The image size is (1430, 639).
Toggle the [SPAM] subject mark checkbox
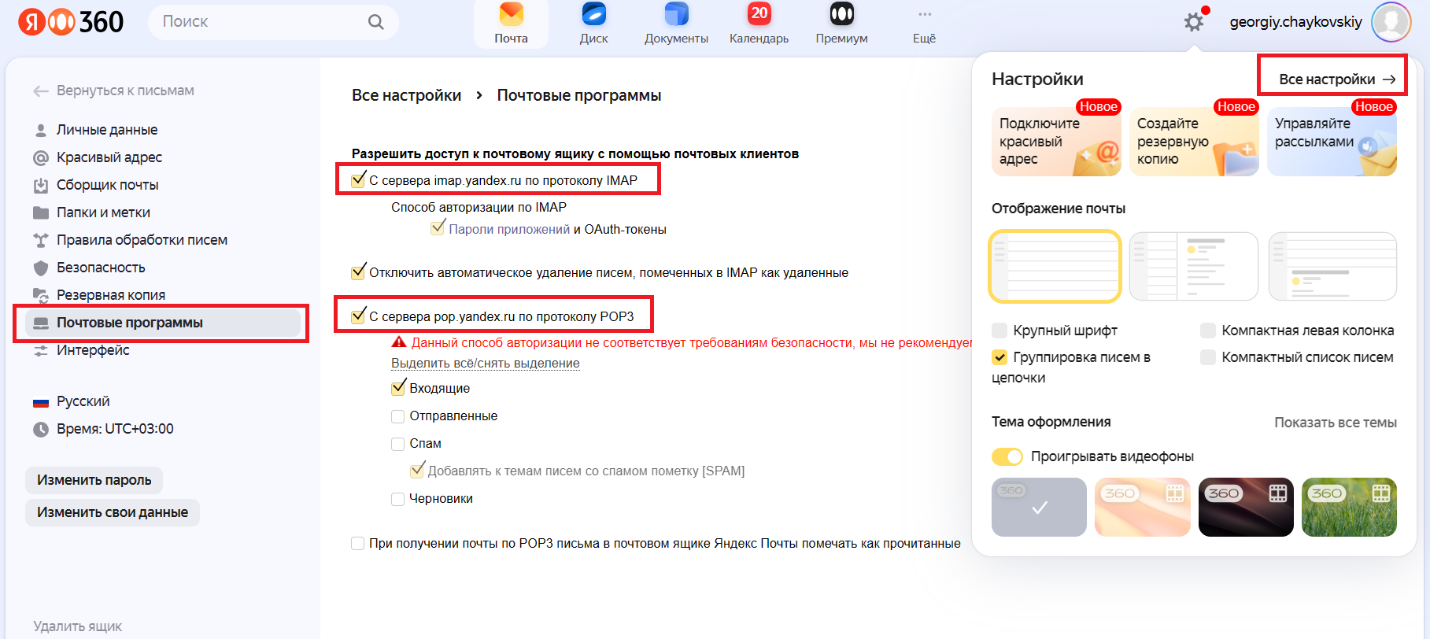(x=418, y=471)
